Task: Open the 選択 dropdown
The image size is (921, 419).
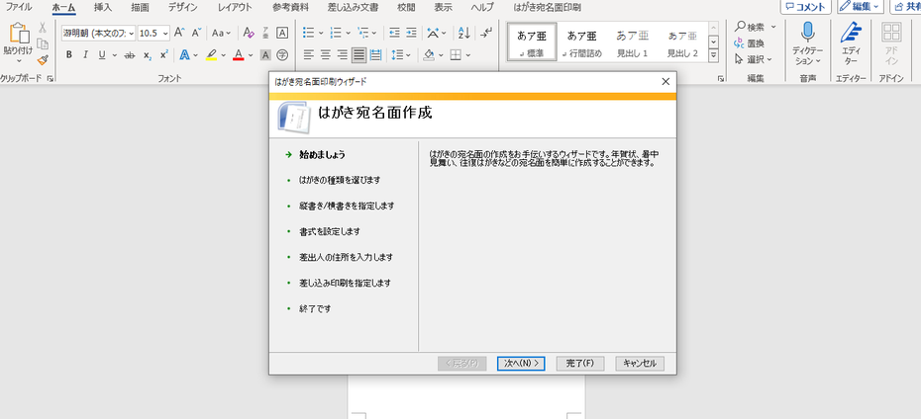Action: click(753, 59)
